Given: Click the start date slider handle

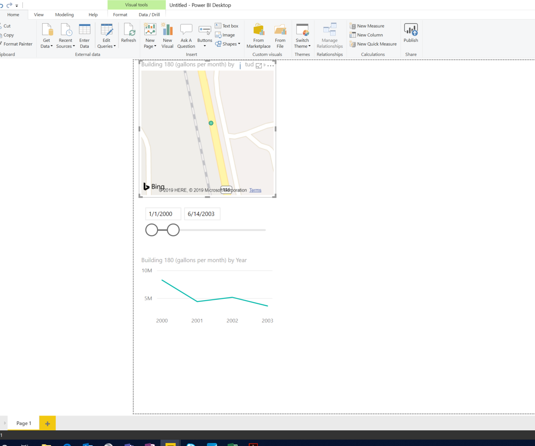Looking at the screenshot, I should tap(152, 230).
